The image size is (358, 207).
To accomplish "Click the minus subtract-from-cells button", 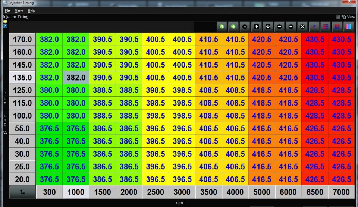I will coord(279,27).
